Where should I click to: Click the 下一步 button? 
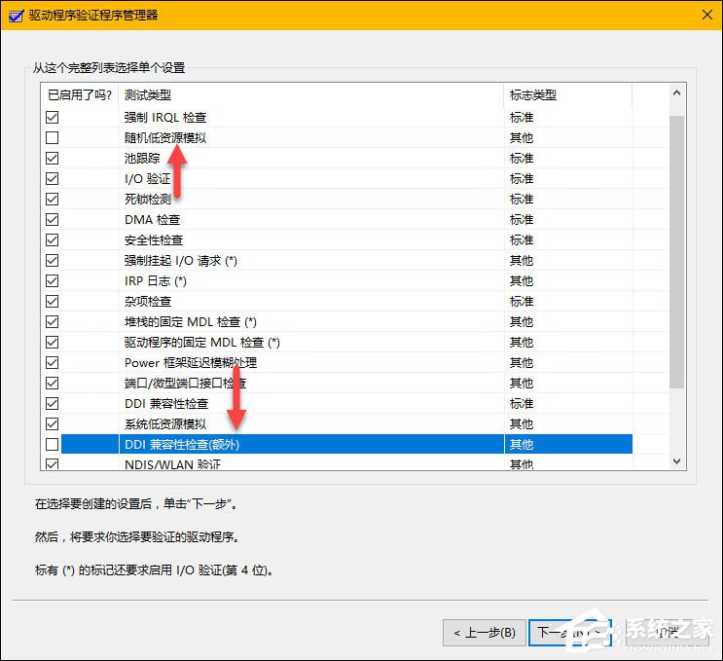(570, 633)
